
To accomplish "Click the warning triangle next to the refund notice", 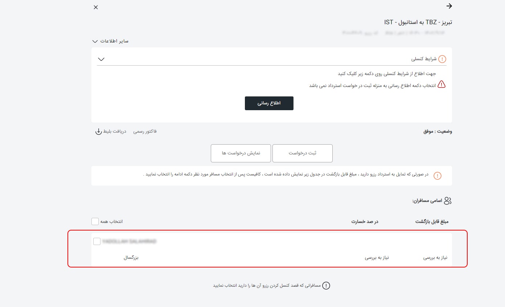I will 442,84.
